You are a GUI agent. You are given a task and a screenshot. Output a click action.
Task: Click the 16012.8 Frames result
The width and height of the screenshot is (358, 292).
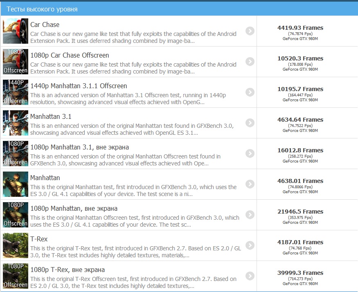click(300, 150)
